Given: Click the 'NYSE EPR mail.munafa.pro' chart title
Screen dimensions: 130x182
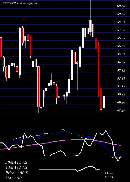Looking at the screenshot, I should 19,3.
